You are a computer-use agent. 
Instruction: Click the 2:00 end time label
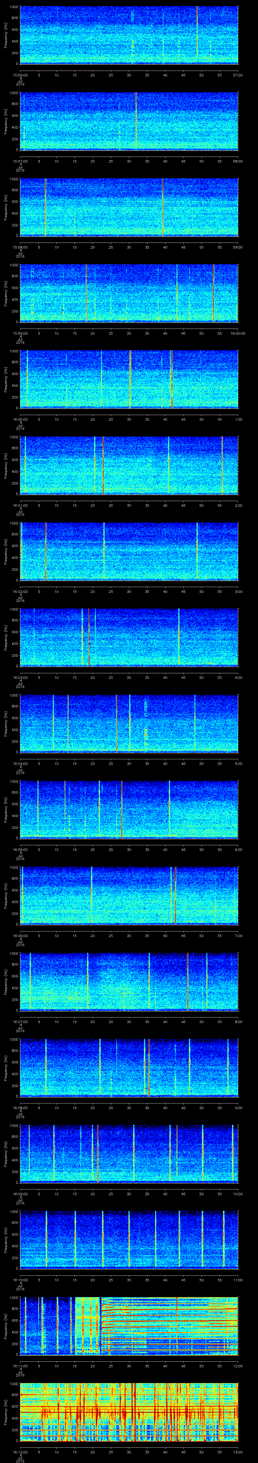[238, 506]
